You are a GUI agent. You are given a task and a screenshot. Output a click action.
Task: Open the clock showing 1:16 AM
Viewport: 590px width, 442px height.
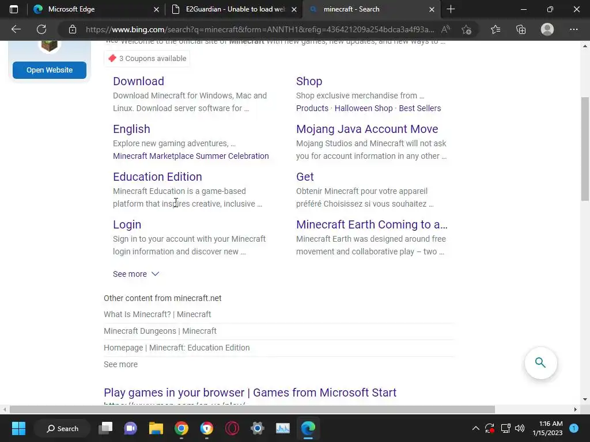[547, 428]
